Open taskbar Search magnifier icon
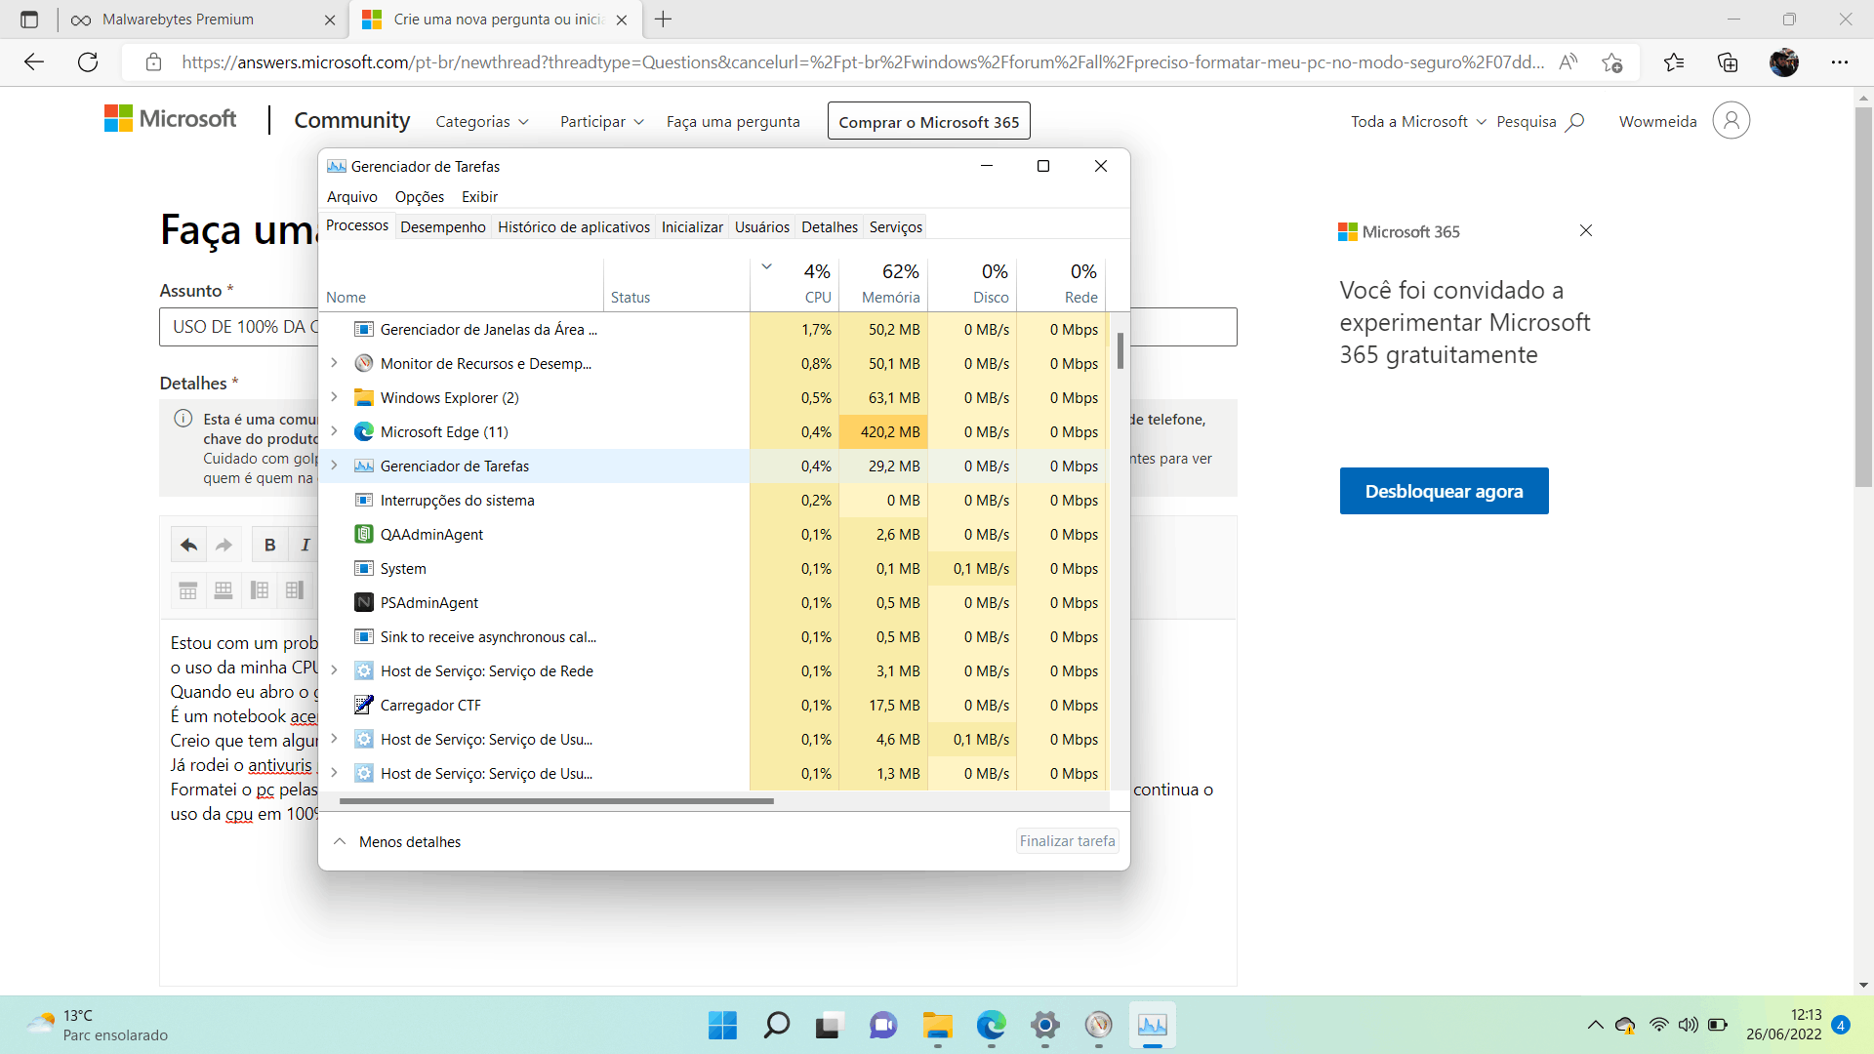Screen dimensions: 1874x1054 (777, 1025)
